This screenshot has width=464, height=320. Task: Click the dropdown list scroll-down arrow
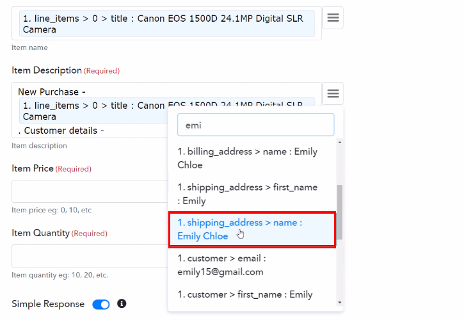pyautogui.click(x=340, y=303)
